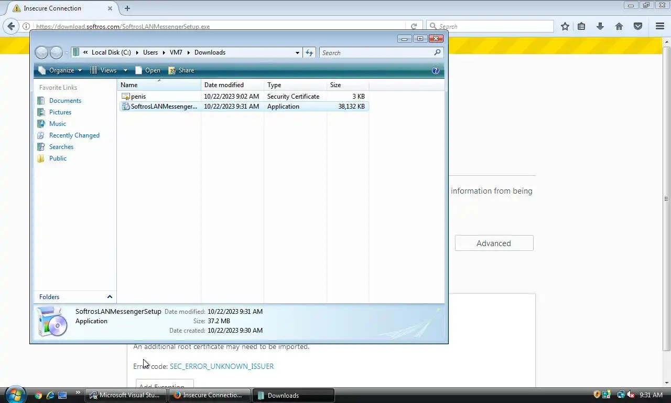Switch to Downloads taskbar button
Screen dimensions: 671x403
294,395
